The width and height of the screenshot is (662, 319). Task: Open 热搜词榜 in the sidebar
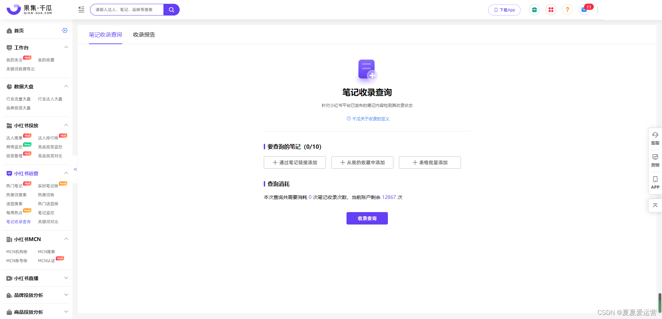point(46,195)
